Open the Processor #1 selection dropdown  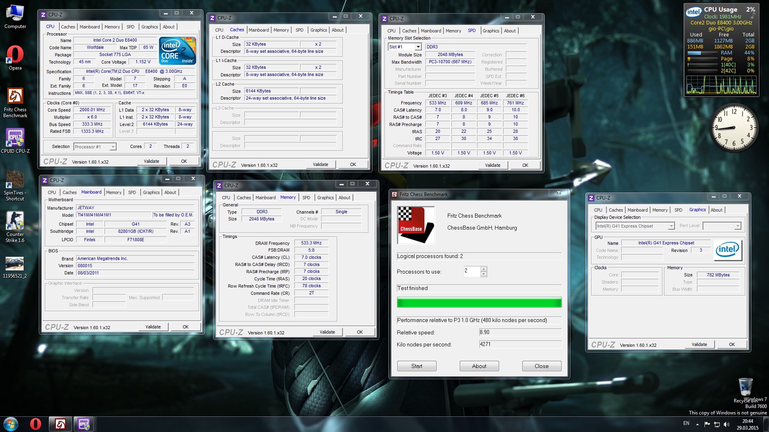113,147
